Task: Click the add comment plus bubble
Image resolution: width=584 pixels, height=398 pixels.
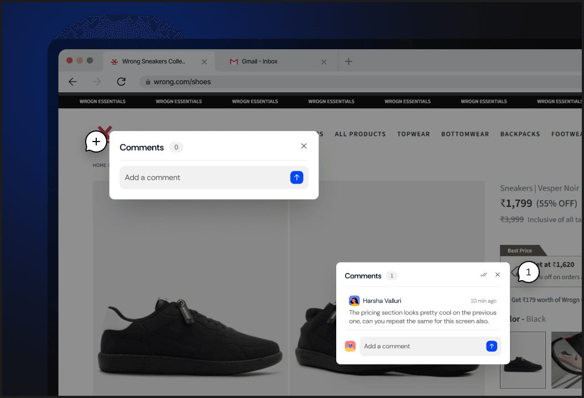Action: tap(96, 142)
